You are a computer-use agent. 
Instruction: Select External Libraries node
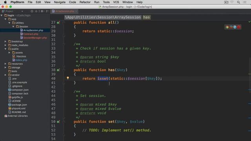(x=18, y=116)
